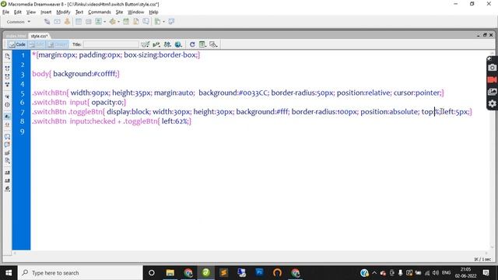Open the File menu
The width and height of the screenshot is (498, 280).
(x=5, y=12)
